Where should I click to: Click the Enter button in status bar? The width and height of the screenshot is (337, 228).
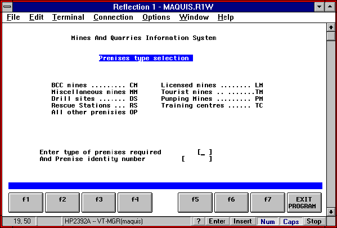(217, 221)
